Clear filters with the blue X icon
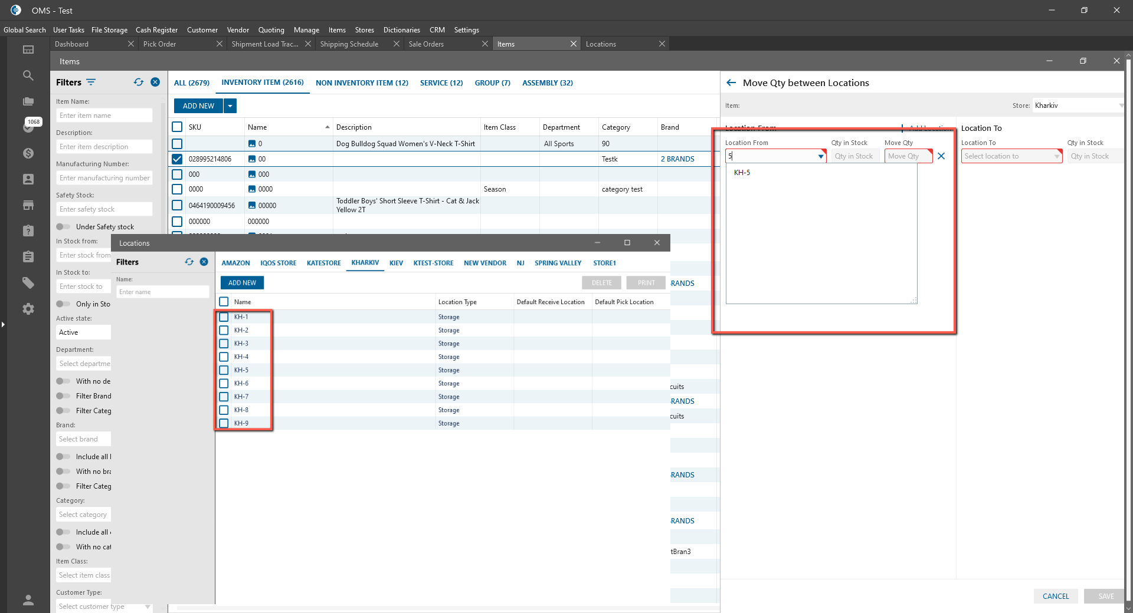The width and height of the screenshot is (1133, 613). click(155, 83)
